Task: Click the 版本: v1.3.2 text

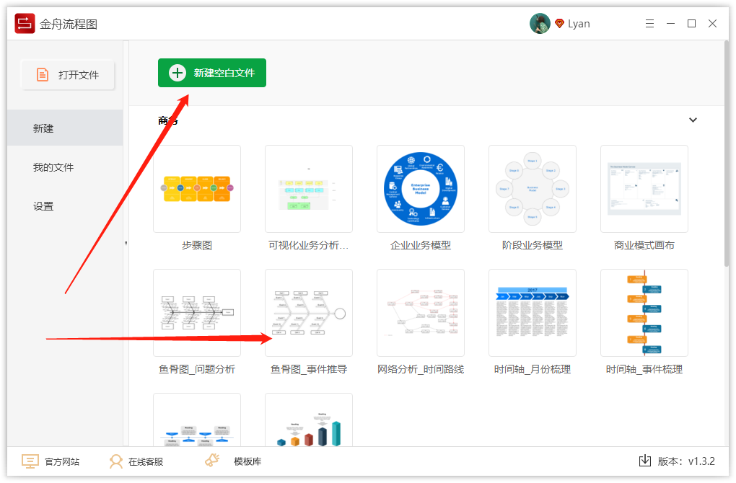Action: (686, 461)
